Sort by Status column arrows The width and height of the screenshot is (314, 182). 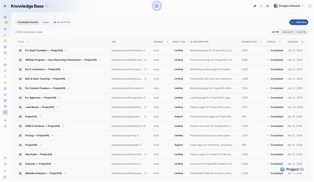point(280,42)
